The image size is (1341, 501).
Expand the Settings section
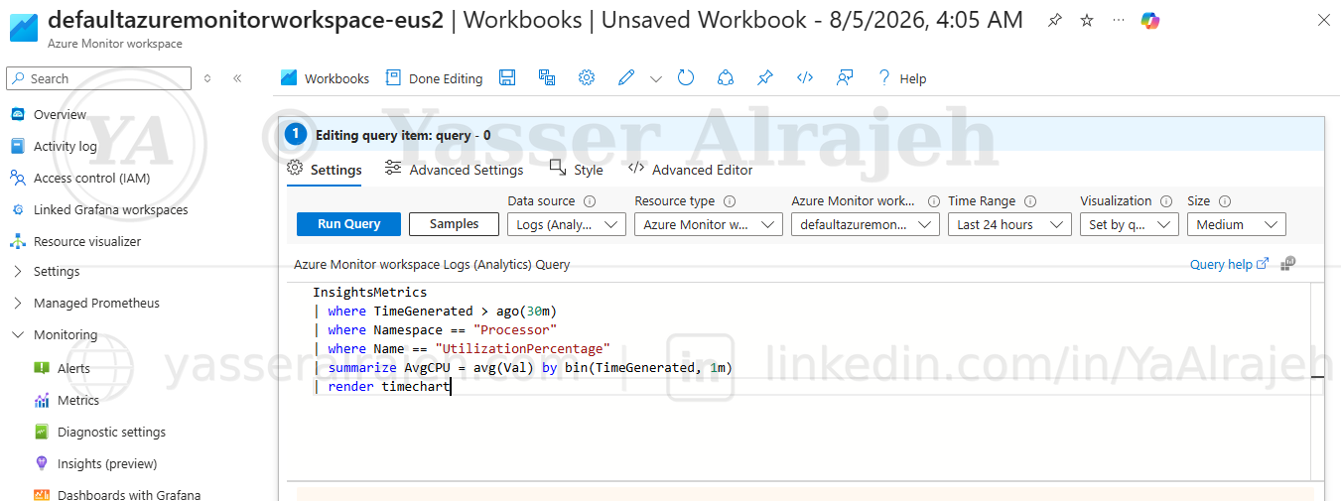point(57,271)
